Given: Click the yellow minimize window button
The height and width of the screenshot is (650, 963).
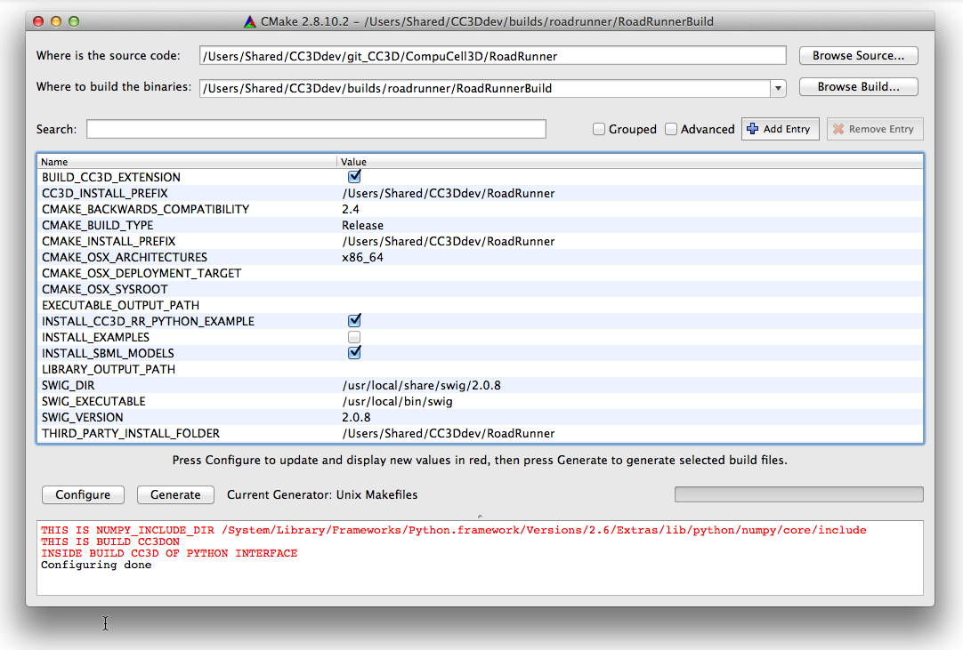Looking at the screenshot, I should [56, 20].
